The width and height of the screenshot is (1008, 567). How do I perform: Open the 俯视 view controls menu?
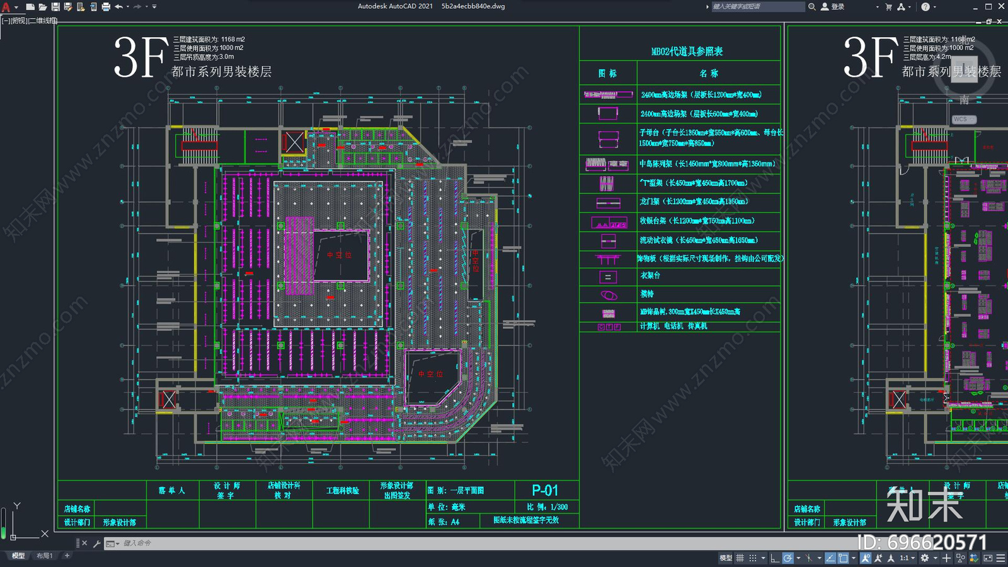click(20, 21)
